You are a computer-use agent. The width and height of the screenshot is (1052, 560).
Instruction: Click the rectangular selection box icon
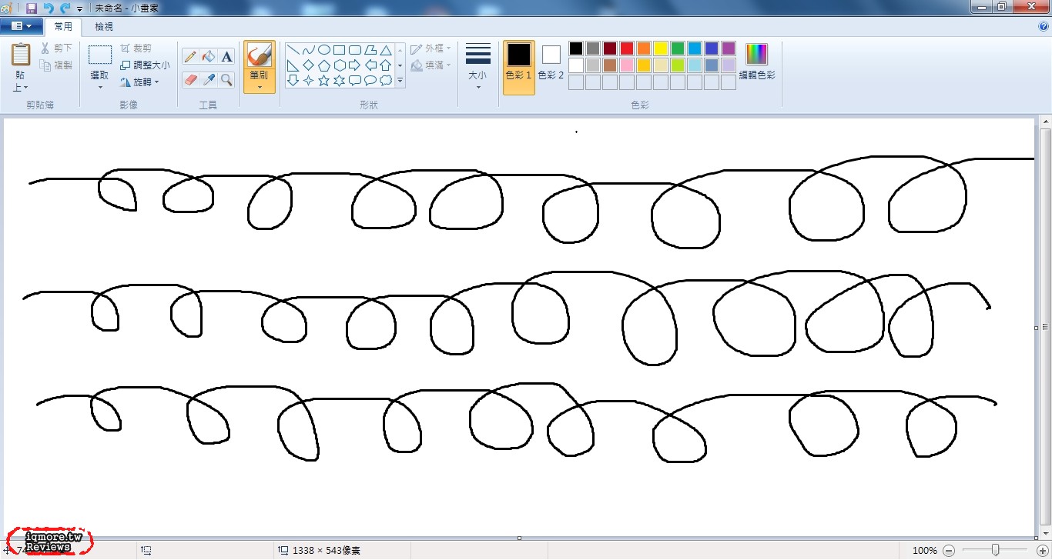pos(100,55)
